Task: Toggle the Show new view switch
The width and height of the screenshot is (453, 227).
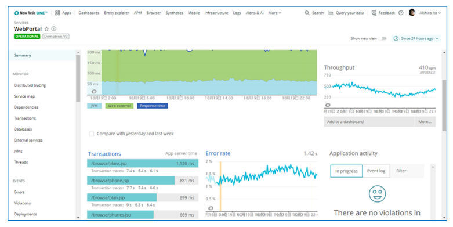Action: pyautogui.click(x=383, y=38)
